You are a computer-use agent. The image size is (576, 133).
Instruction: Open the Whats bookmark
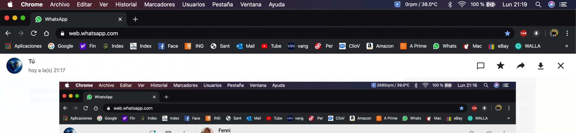click(x=445, y=46)
